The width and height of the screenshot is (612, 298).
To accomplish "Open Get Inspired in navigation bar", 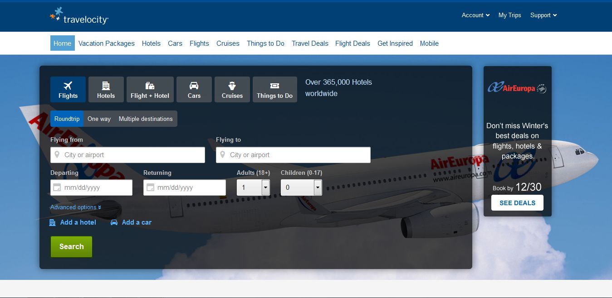I will click(395, 43).
